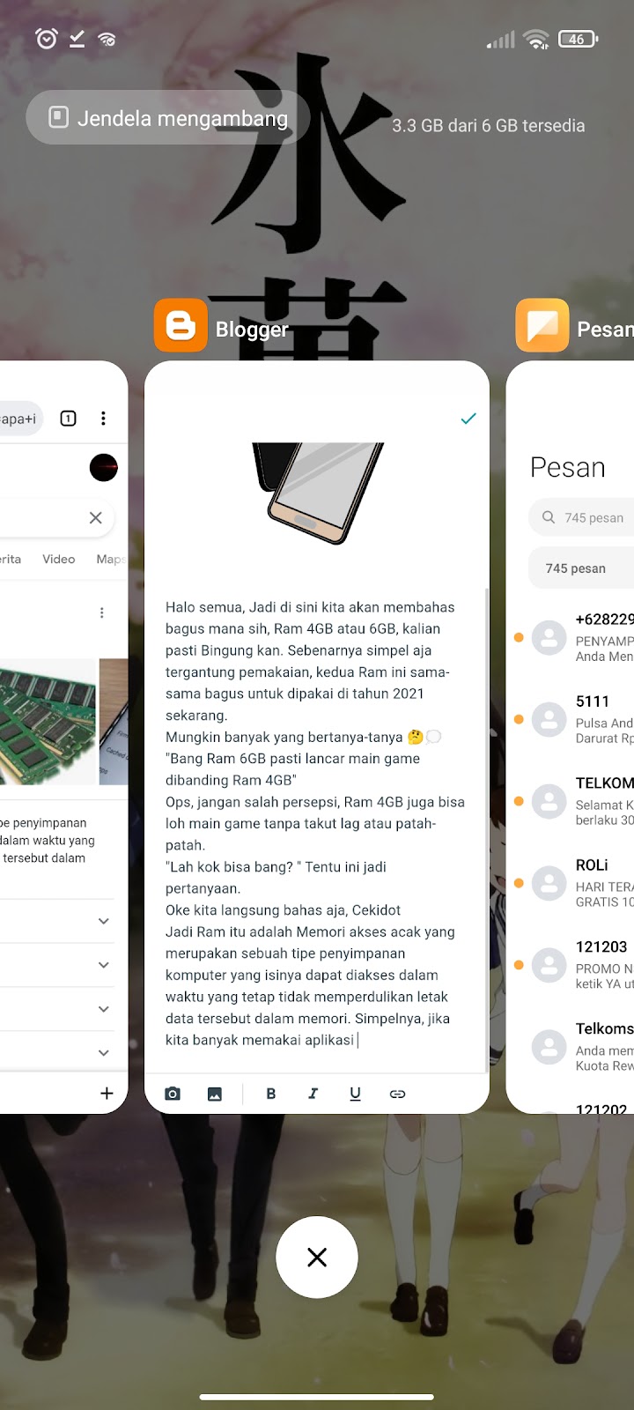Open the browser tab counter

(x=68, y=419)
